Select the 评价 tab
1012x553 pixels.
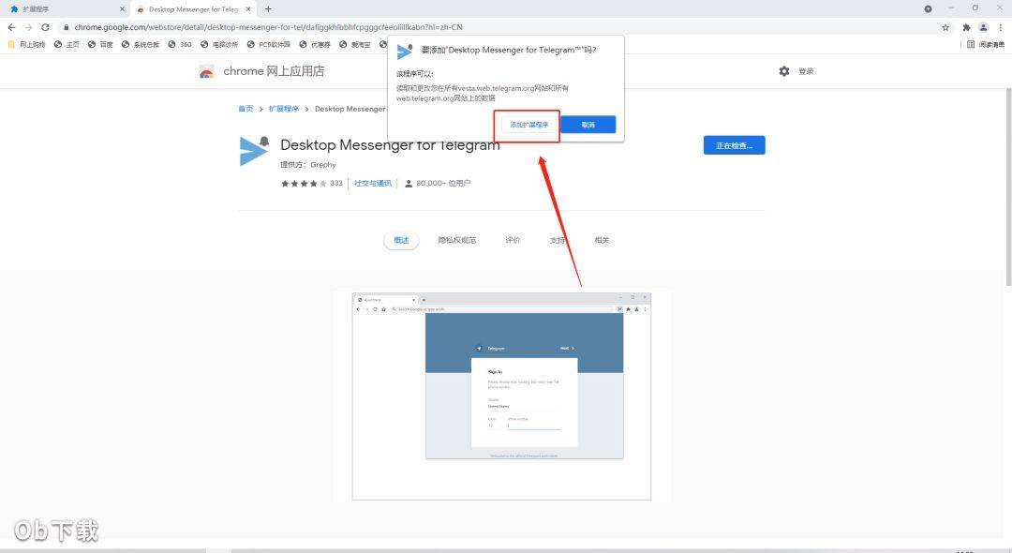click(513, 240)
